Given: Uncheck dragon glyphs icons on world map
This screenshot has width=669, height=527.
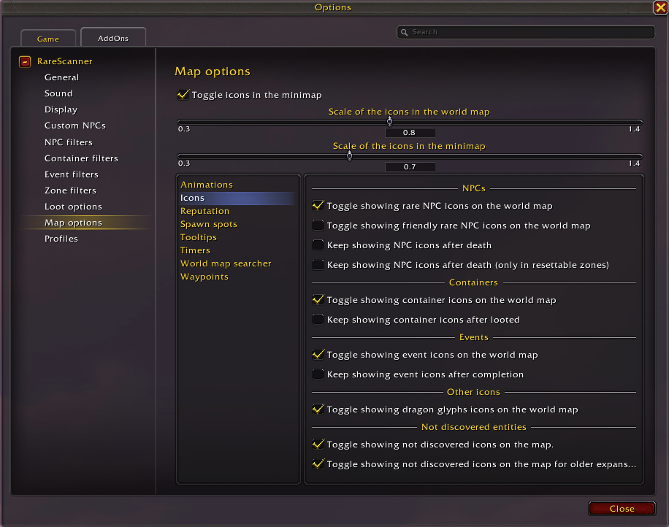Looking at the screenshot, I should 318,409.
